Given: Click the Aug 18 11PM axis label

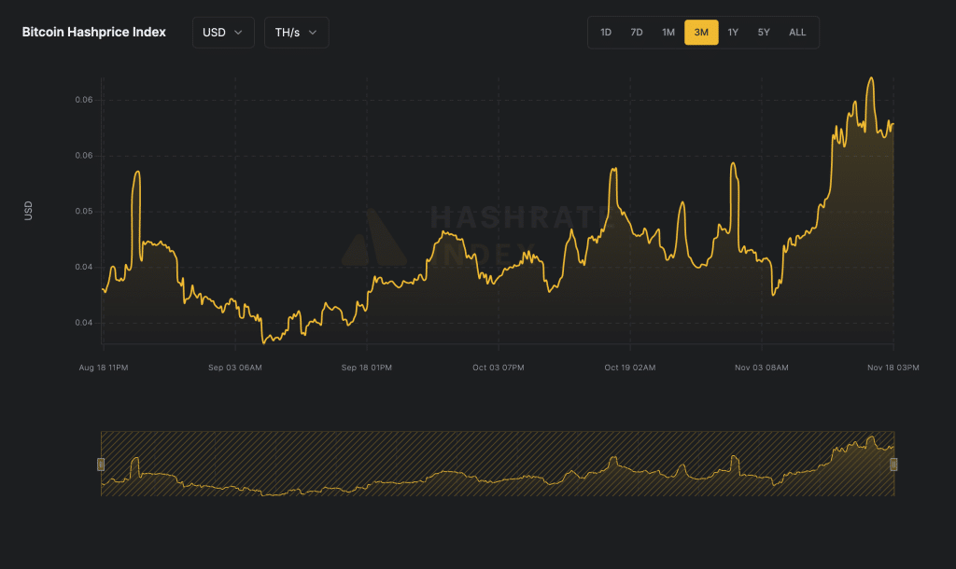Looking at the screenshot, I should click(x=103, y=368).
